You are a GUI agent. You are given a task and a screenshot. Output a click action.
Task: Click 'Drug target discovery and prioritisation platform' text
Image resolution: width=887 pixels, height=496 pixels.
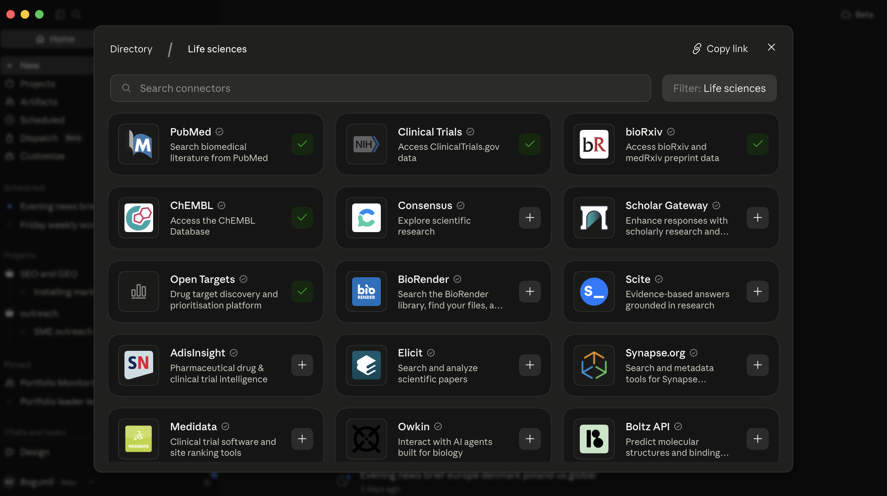224,300
